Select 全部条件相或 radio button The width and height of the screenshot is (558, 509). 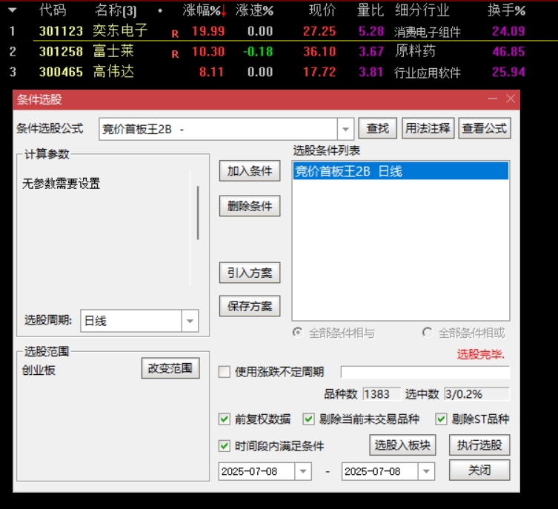(x=427, y=333)
